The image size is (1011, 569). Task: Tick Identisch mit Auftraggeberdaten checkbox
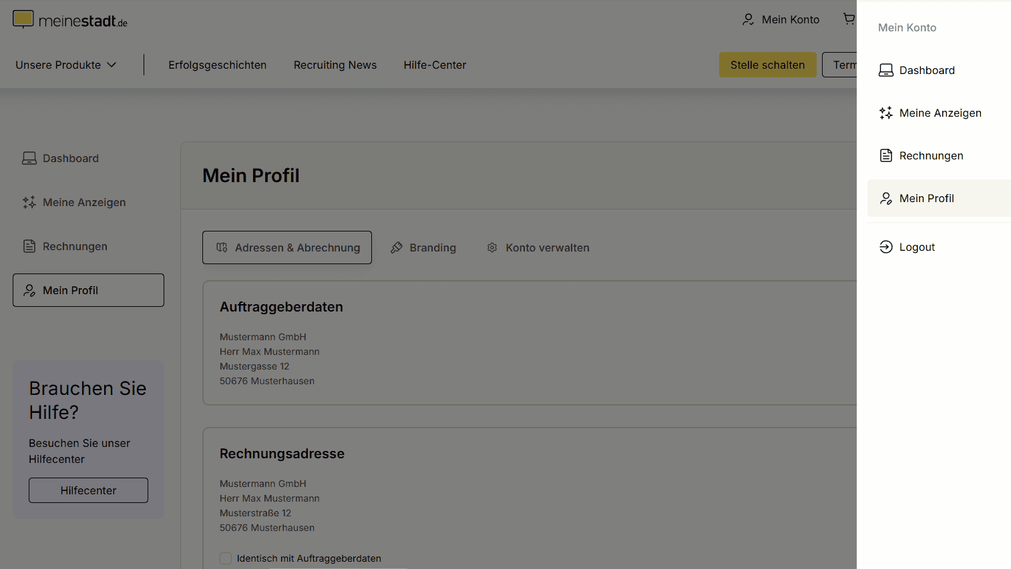pos(226,558)
